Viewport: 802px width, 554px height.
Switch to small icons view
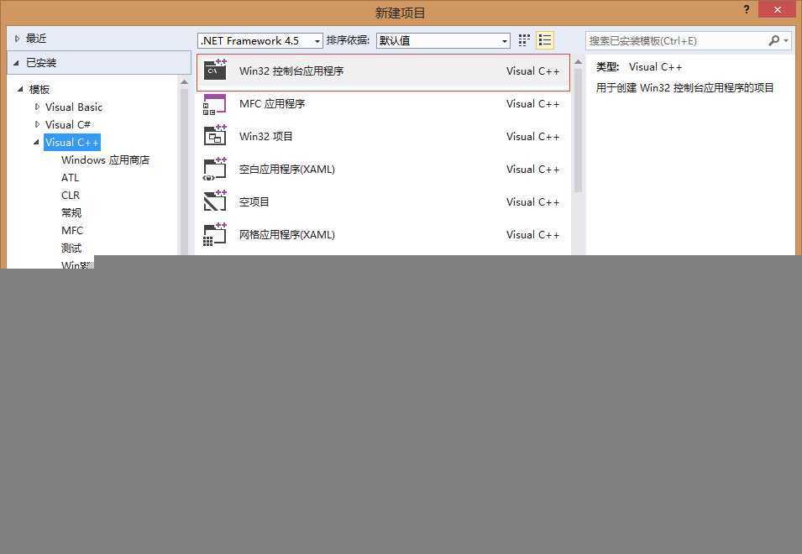(524, 40)
